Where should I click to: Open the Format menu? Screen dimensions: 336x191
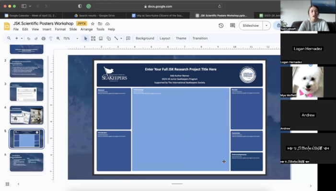(60, 29)
